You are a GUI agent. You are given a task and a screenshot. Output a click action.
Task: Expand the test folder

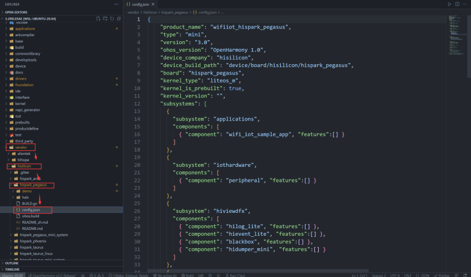click(18, 135)
